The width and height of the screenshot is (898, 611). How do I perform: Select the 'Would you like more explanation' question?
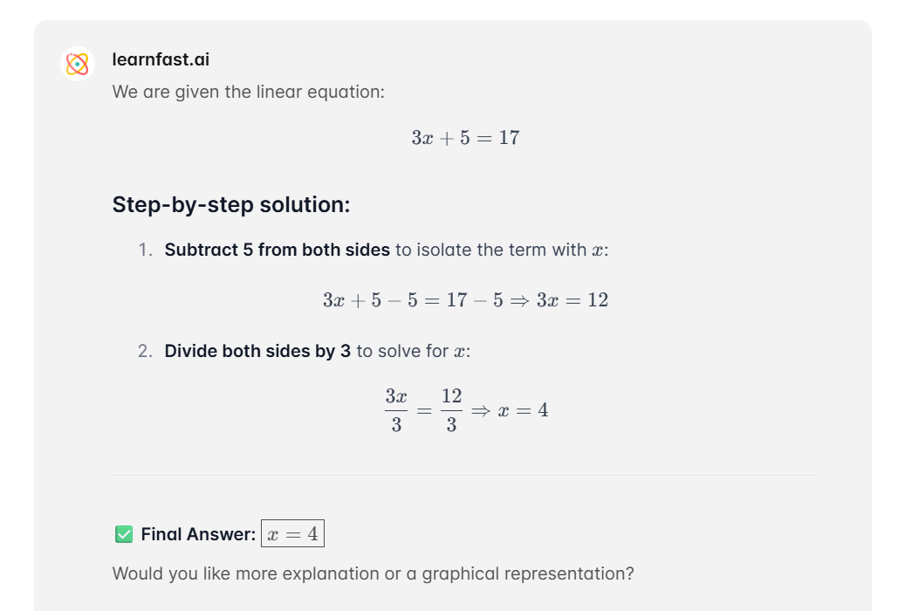(x=373, y=573)
